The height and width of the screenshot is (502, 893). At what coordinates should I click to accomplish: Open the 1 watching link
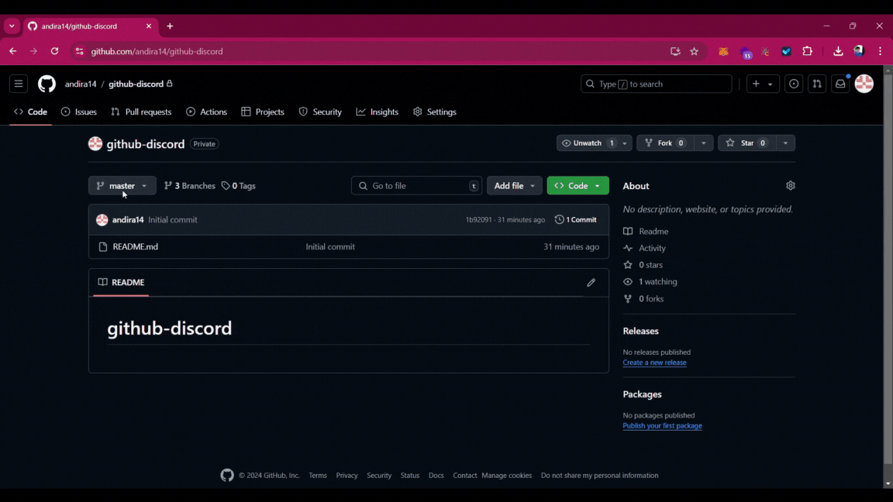[658, 282]
